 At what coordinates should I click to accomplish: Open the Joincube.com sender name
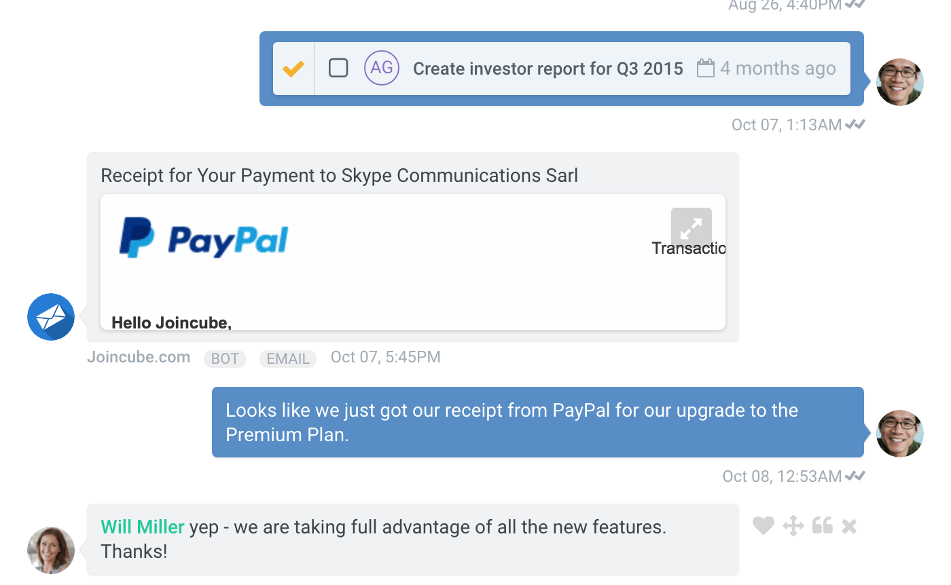[x=139, y=357]
